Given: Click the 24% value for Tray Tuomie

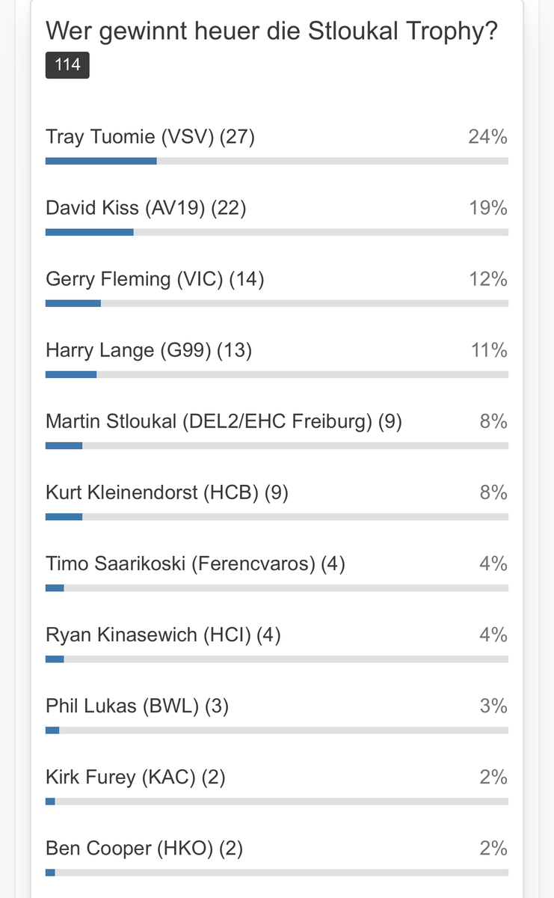Looking at the screenshot, I should (488, 137).
